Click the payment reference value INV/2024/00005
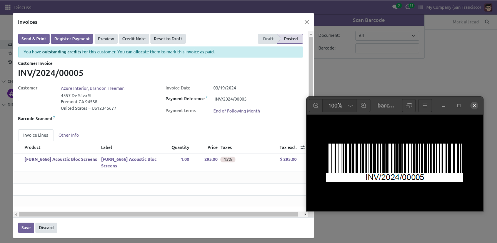 tap(230, 99)
